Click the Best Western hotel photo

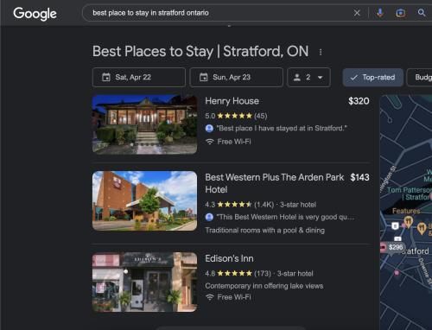click(144, 200)
